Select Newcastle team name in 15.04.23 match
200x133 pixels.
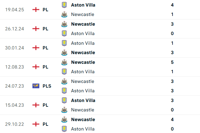pos(83,110)
